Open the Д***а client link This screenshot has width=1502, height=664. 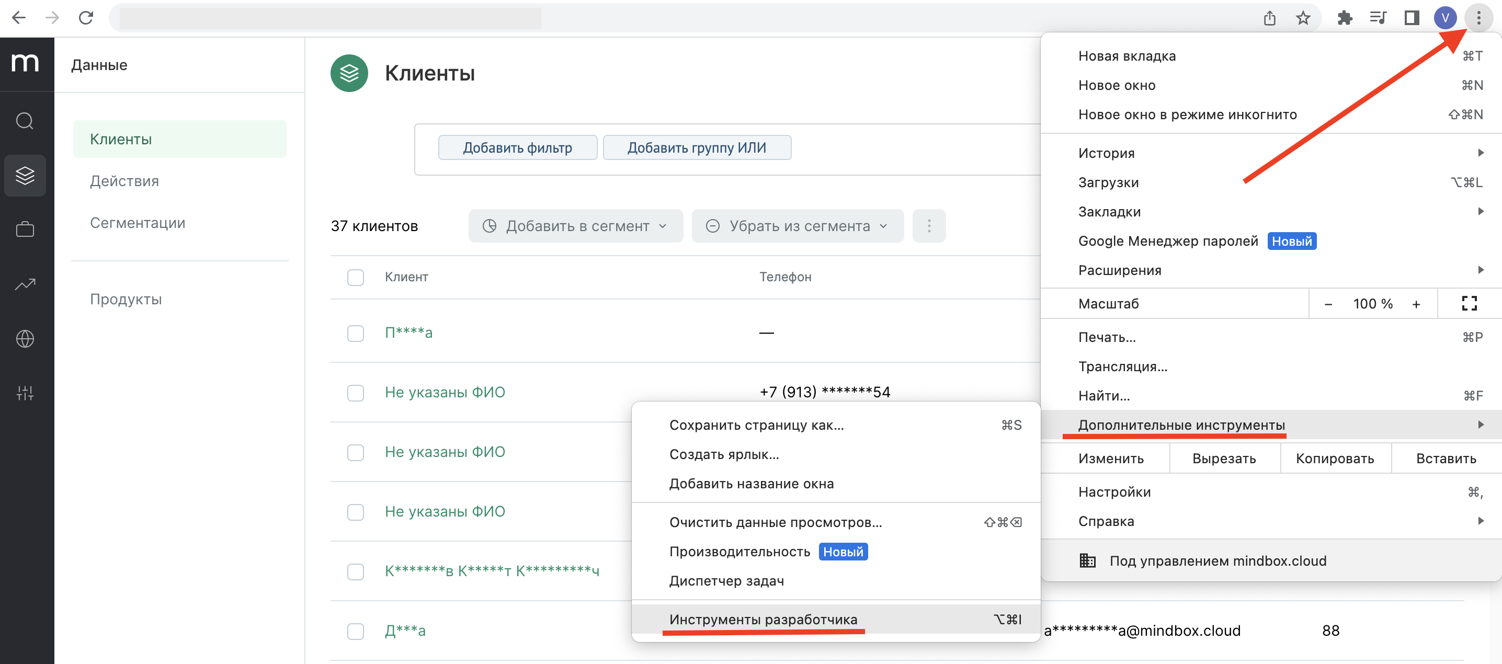tap(405, 631)
